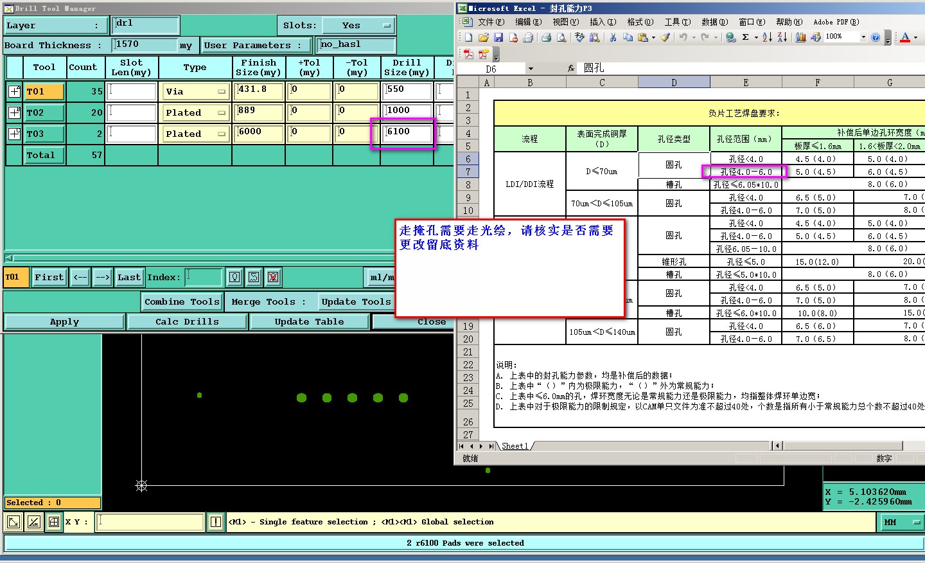The width and height of the screenshot is (925, 563).
Task: Click the Last navigation button
Action: pyautogui.click(x=128, y=277)
